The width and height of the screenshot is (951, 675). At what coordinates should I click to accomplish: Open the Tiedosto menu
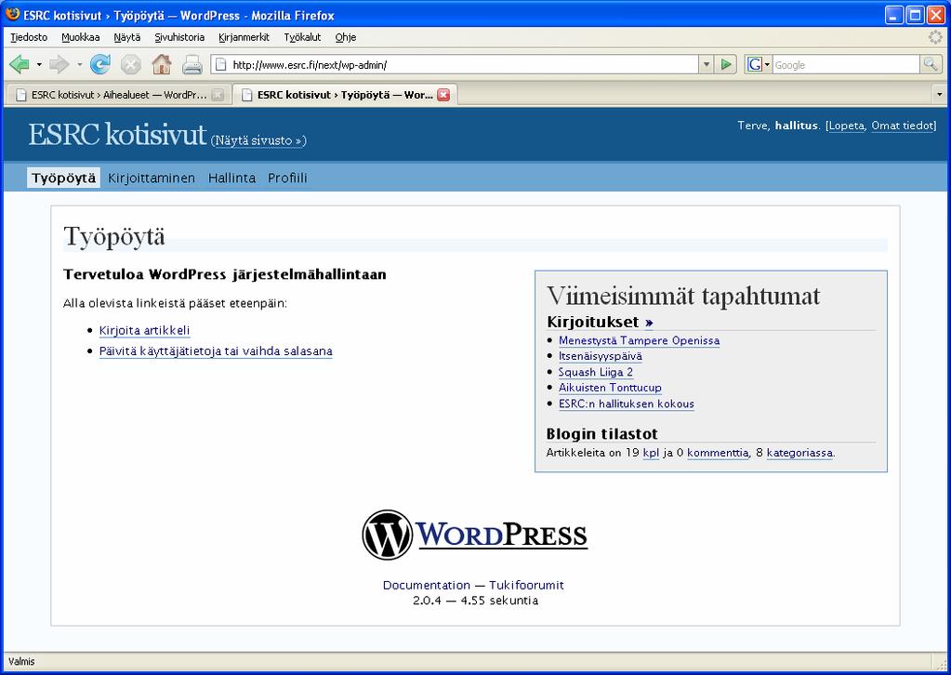pyautogui.click(x=29, y=37)
